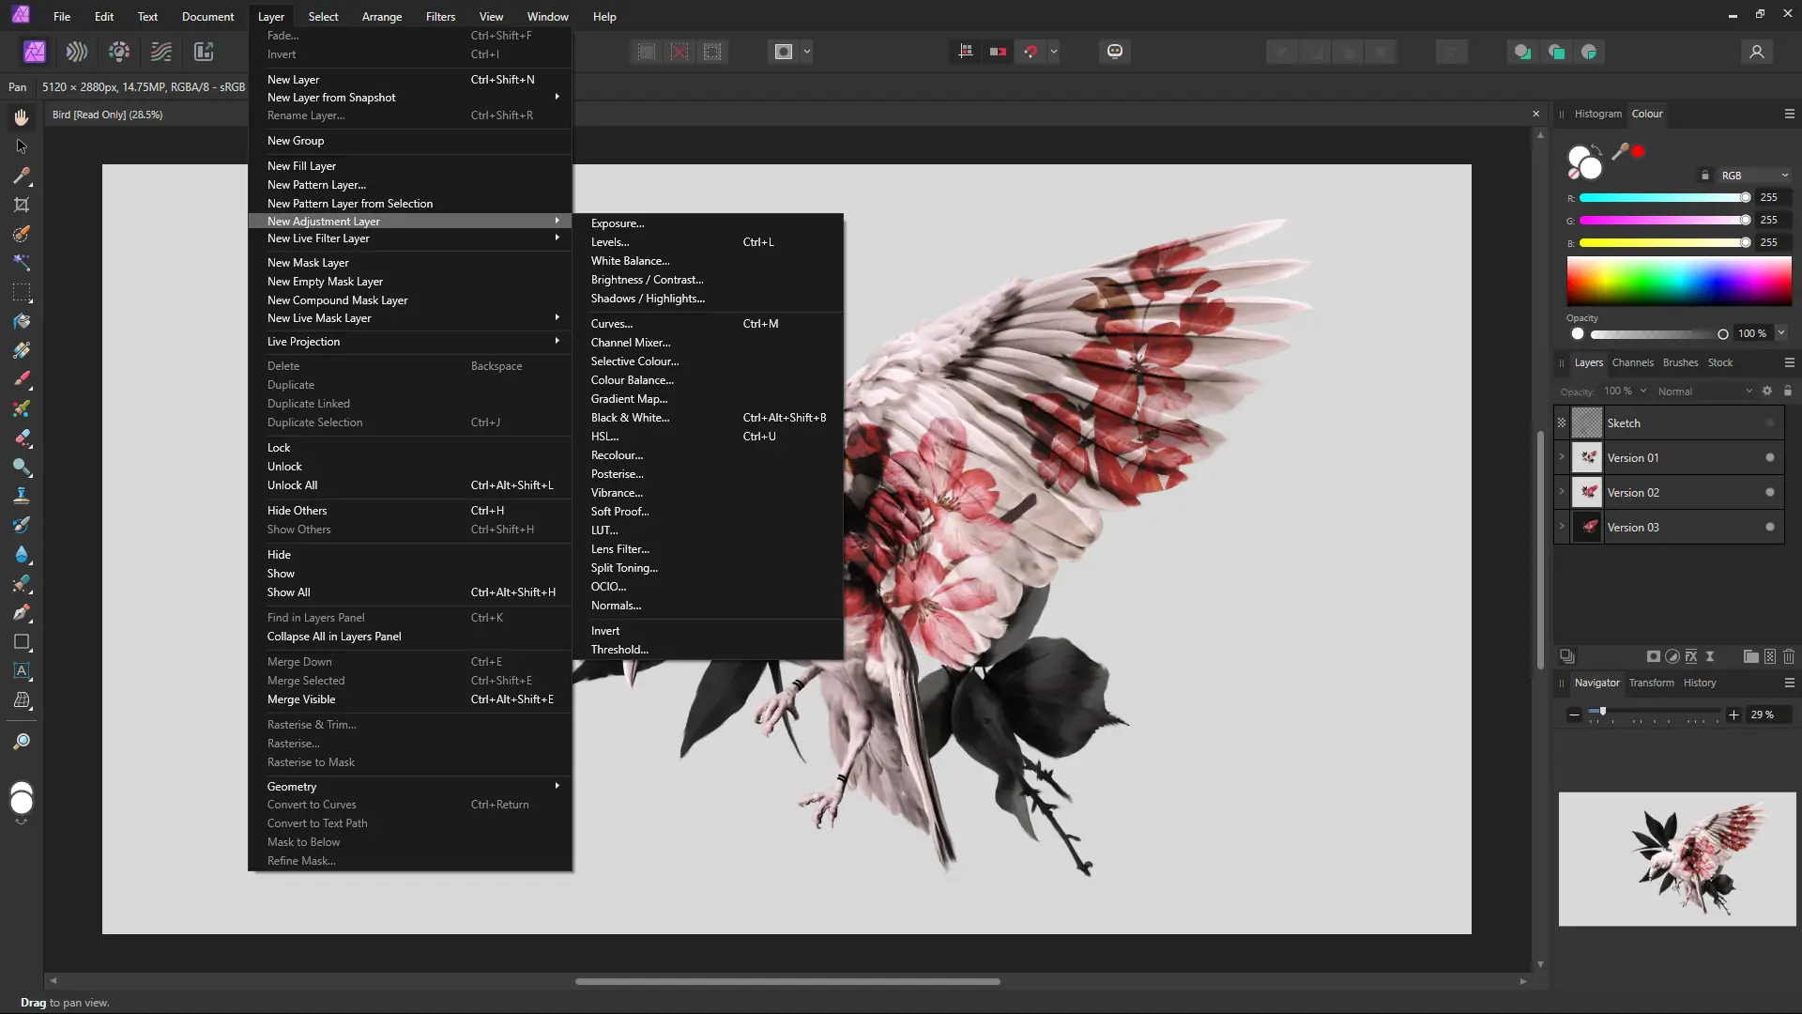1802x1014 pixels.
Task: Click Merge Visible menu entry
Action: pyautogui.click(x=301, y=699)
